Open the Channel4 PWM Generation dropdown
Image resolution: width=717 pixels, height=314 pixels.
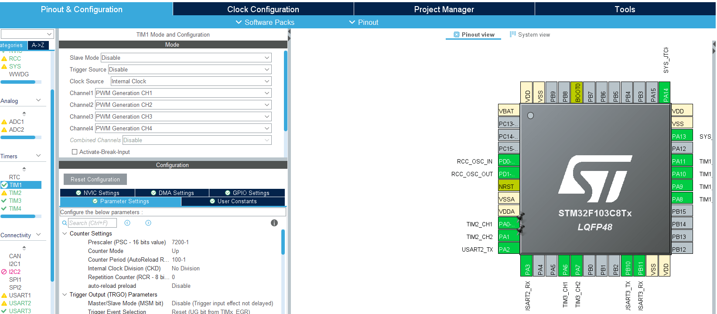click(x=183, y=128)
